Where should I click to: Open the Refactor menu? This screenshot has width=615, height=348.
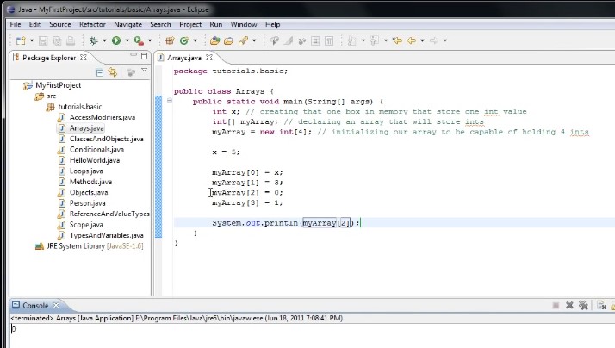[x=92, y=24]
